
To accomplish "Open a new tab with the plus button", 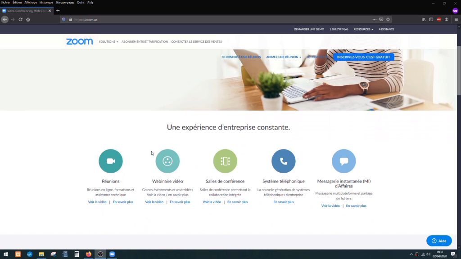I will [58, 11].
